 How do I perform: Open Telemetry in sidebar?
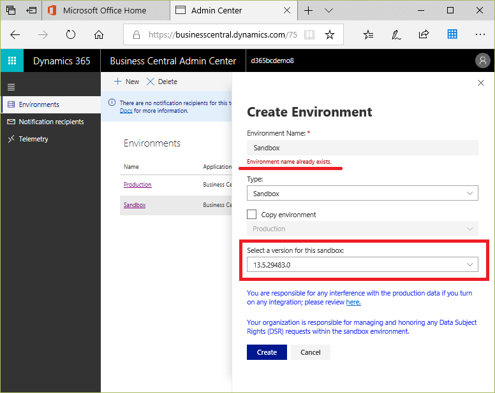pyautogui.click(x=50, y=139)
